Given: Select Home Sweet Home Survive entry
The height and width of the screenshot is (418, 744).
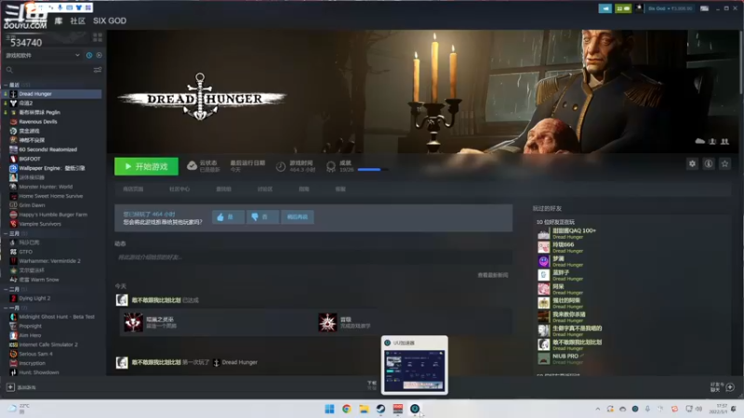Looking at the screenshot, I should pos(52,196).
